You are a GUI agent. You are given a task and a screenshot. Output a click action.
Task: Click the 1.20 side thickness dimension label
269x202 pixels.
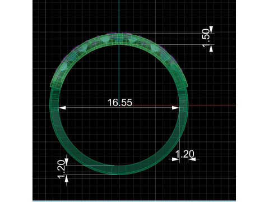(185, 154)
